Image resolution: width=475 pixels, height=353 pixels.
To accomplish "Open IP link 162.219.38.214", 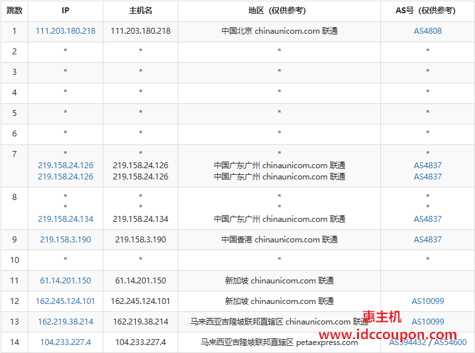I will 66,321.
